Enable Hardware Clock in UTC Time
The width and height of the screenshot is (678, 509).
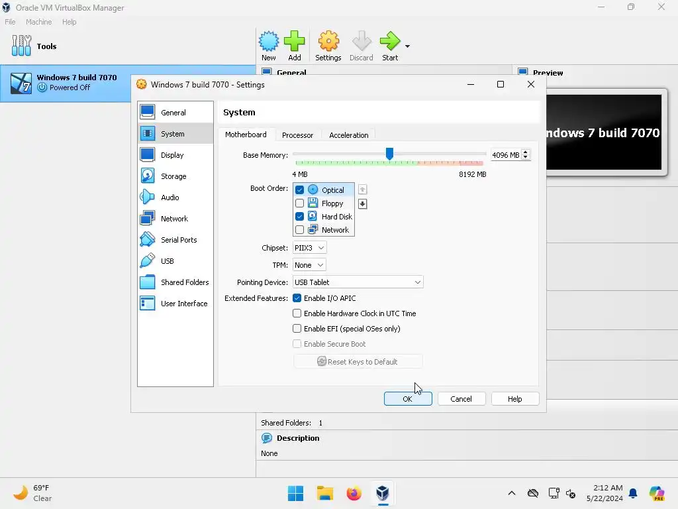tap(297, 313)
